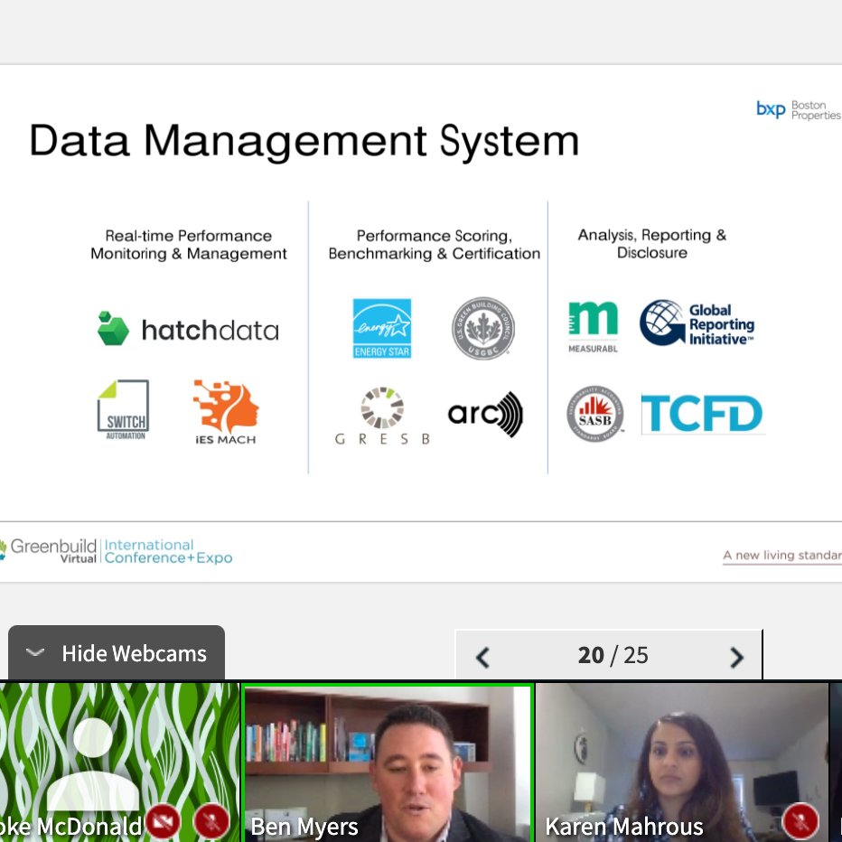This screenshot has height=842, width=842.
Task: Click the hatchdata logo on the slide
Action: pyautogui.click(x=188, y=329)
